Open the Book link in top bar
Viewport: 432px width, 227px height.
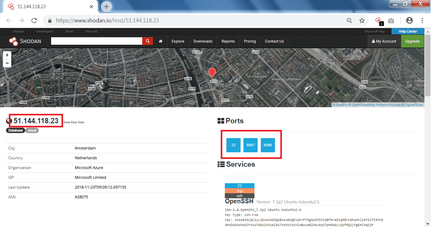69,32
